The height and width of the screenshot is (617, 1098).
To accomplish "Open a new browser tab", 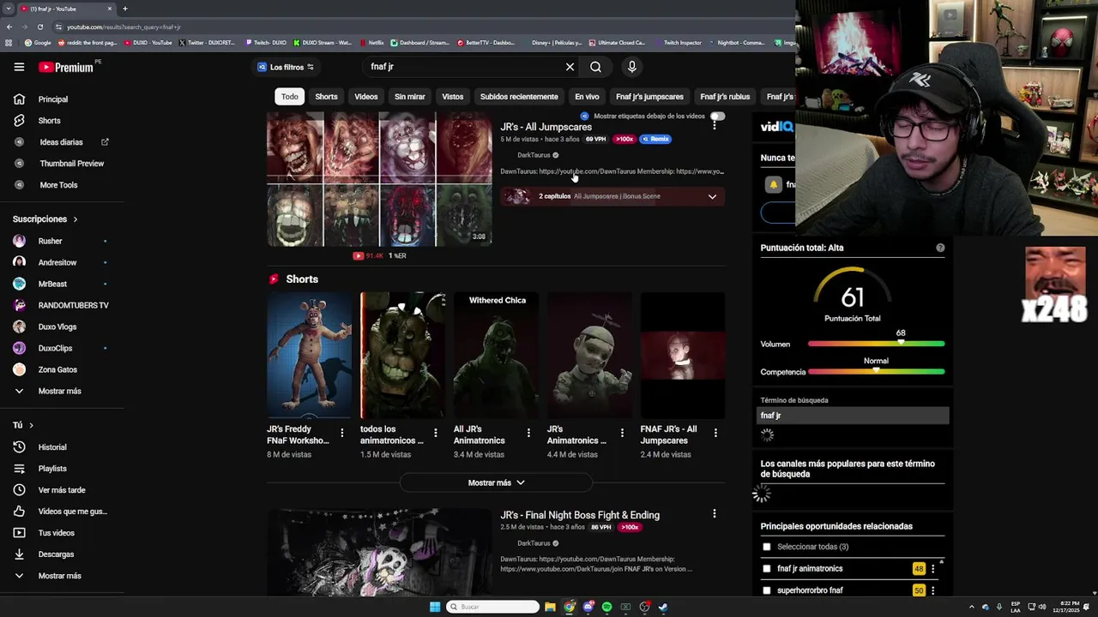I will (125, 9).
